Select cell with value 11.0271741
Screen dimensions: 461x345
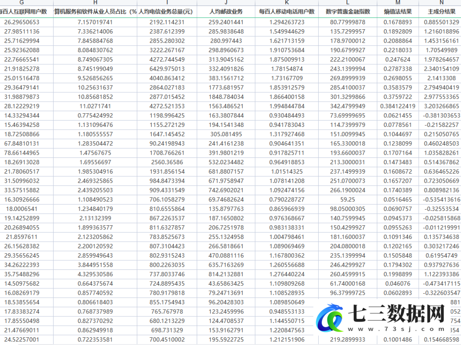tap(95, 106)
